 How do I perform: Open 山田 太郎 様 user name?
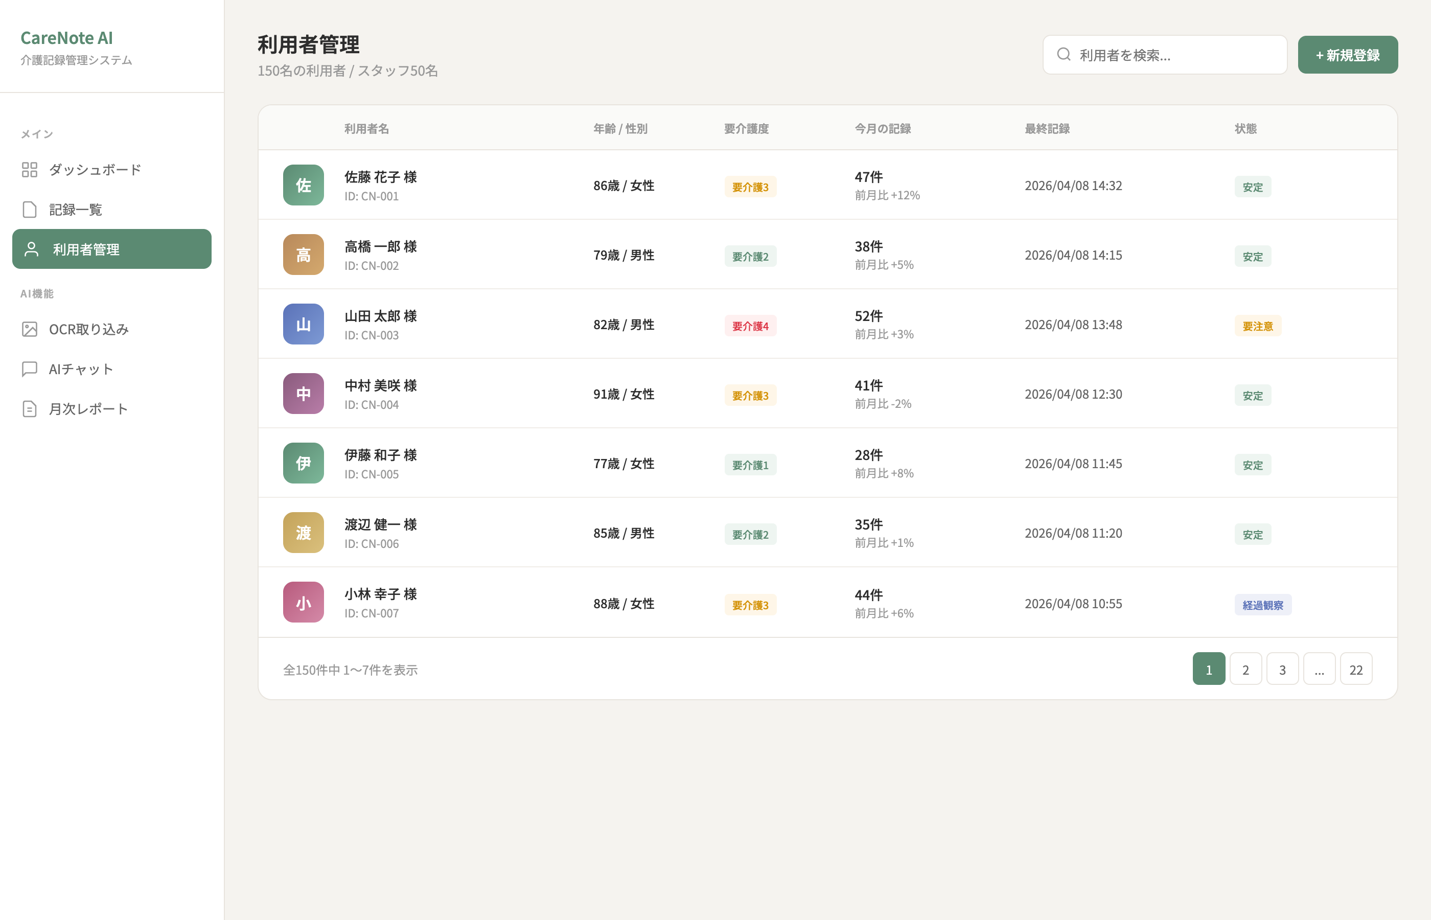380,316
